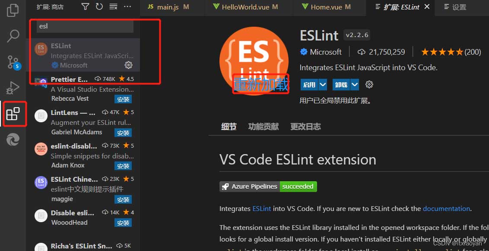Open manage settings gear on the ESLint detail page
489x251 pixels.
tap(369, 84)
